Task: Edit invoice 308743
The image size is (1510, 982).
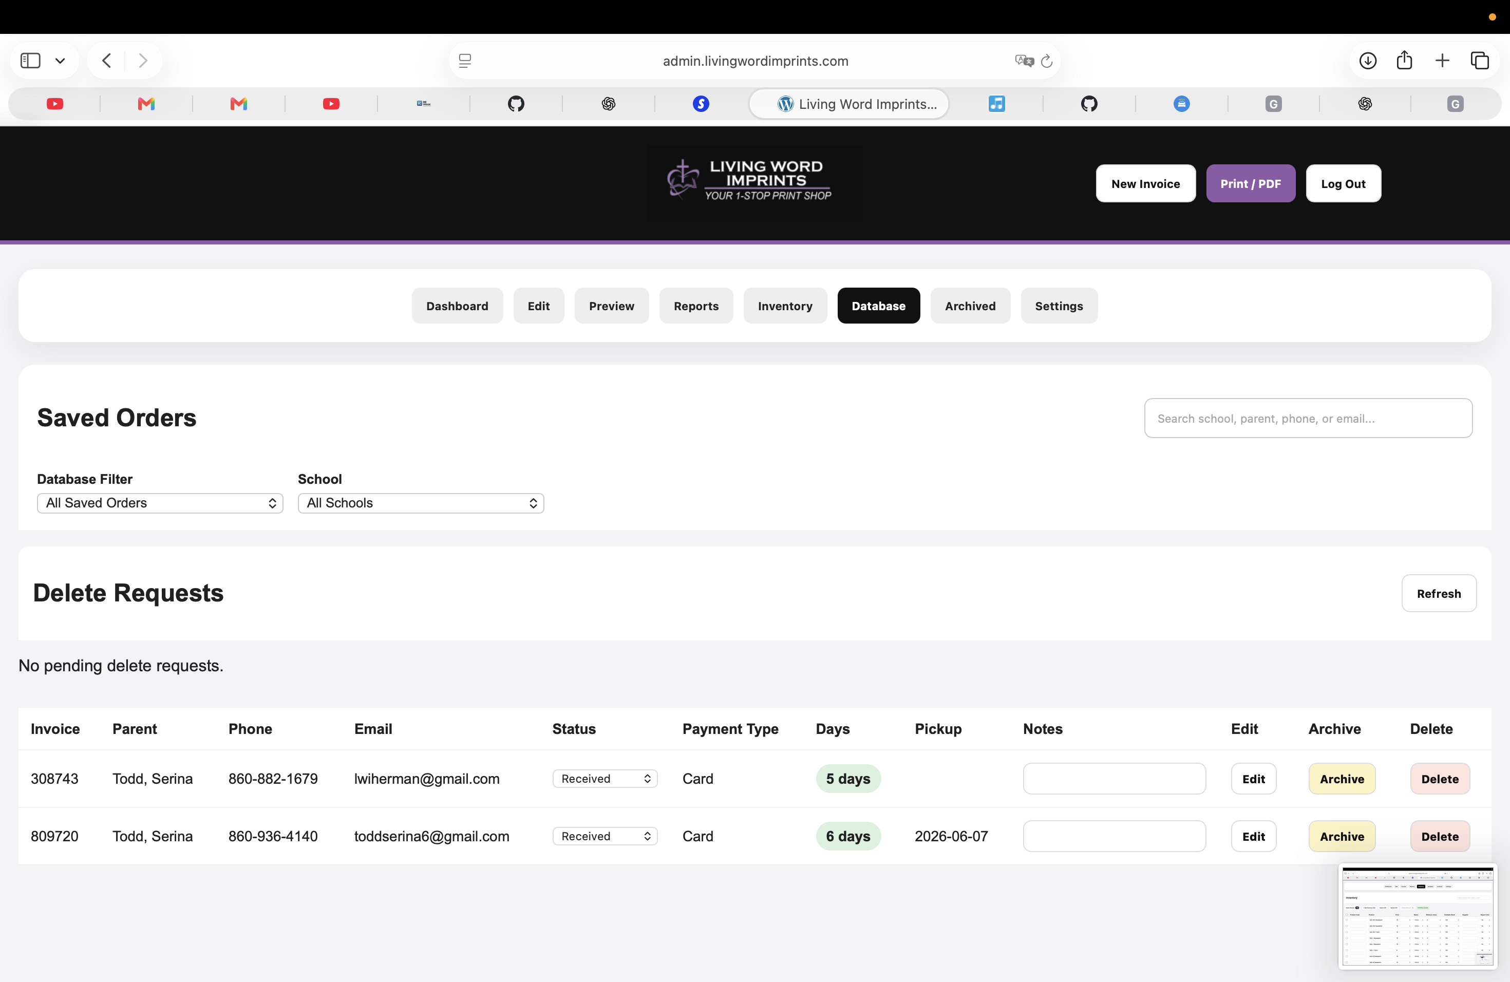Action: coord(1253,779)
